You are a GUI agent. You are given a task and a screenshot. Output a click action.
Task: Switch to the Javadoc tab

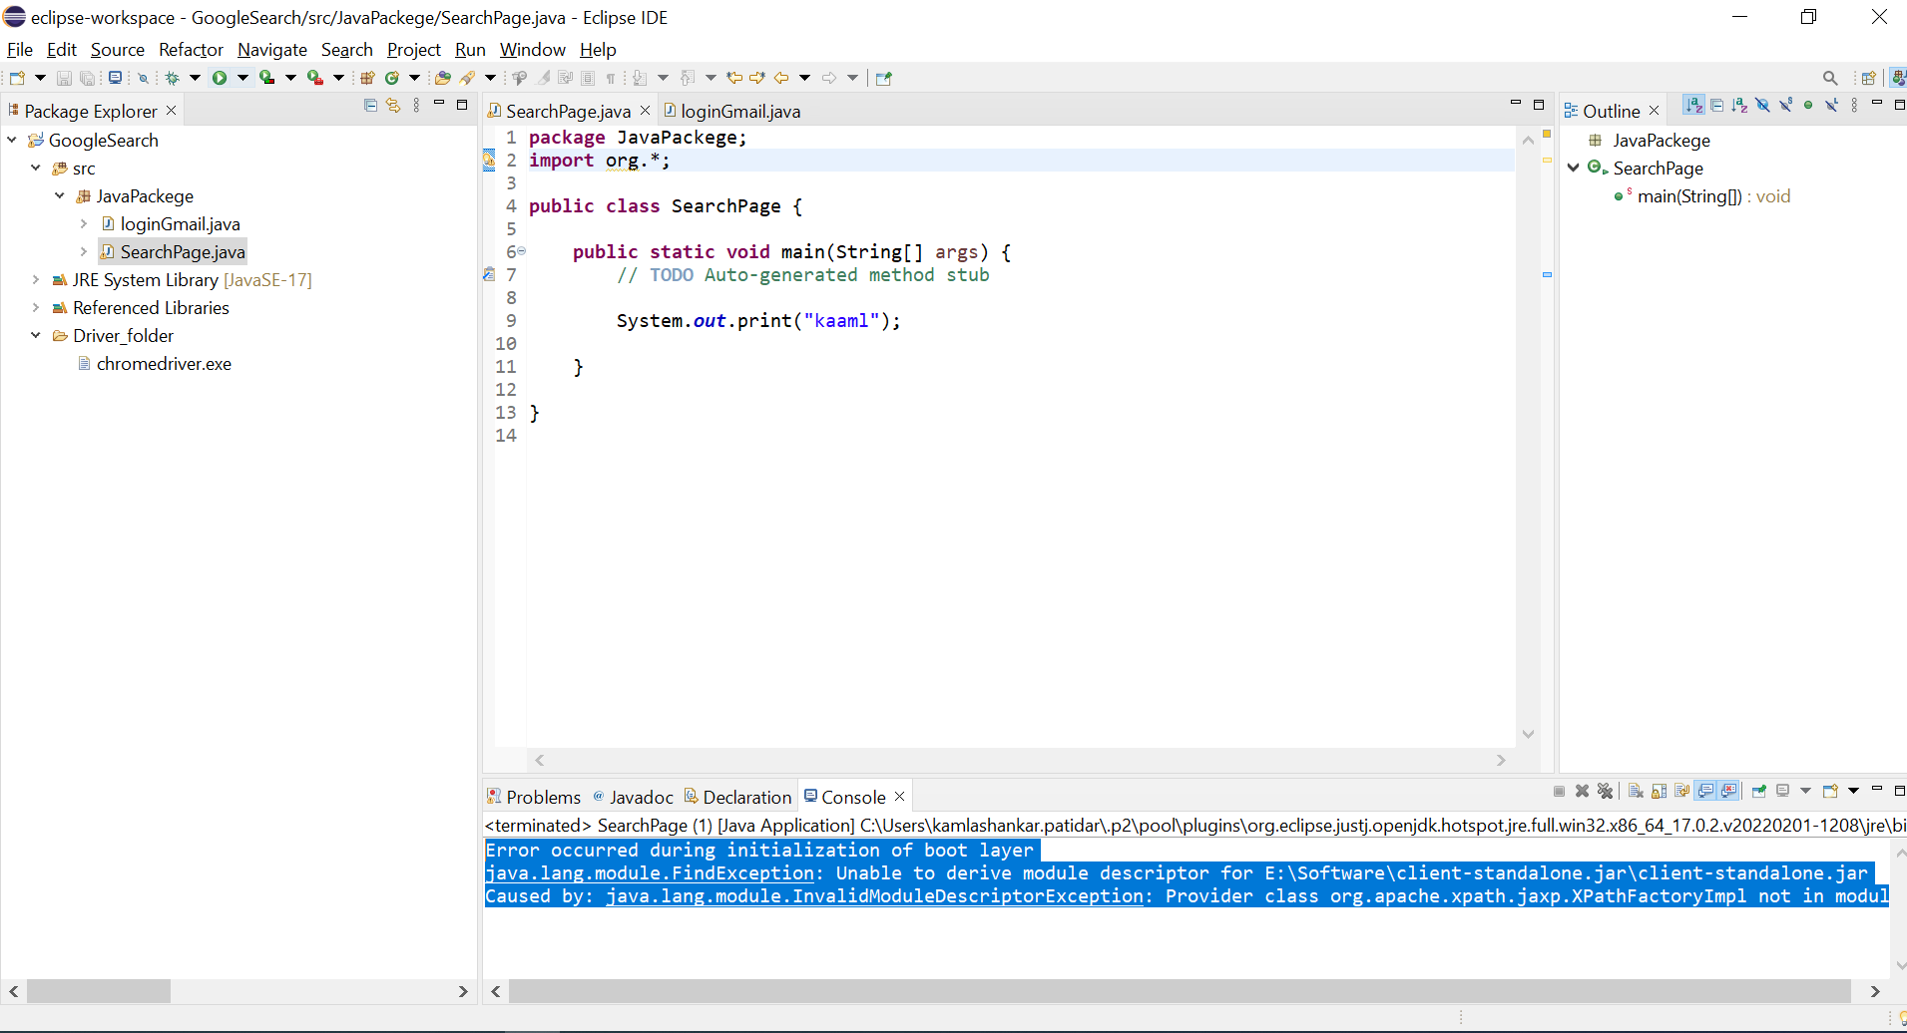click(633, 797)
